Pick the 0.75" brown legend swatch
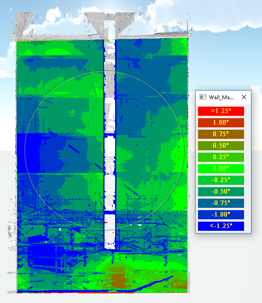The height and width of the screenshot is (303, 262). (221, 134)
